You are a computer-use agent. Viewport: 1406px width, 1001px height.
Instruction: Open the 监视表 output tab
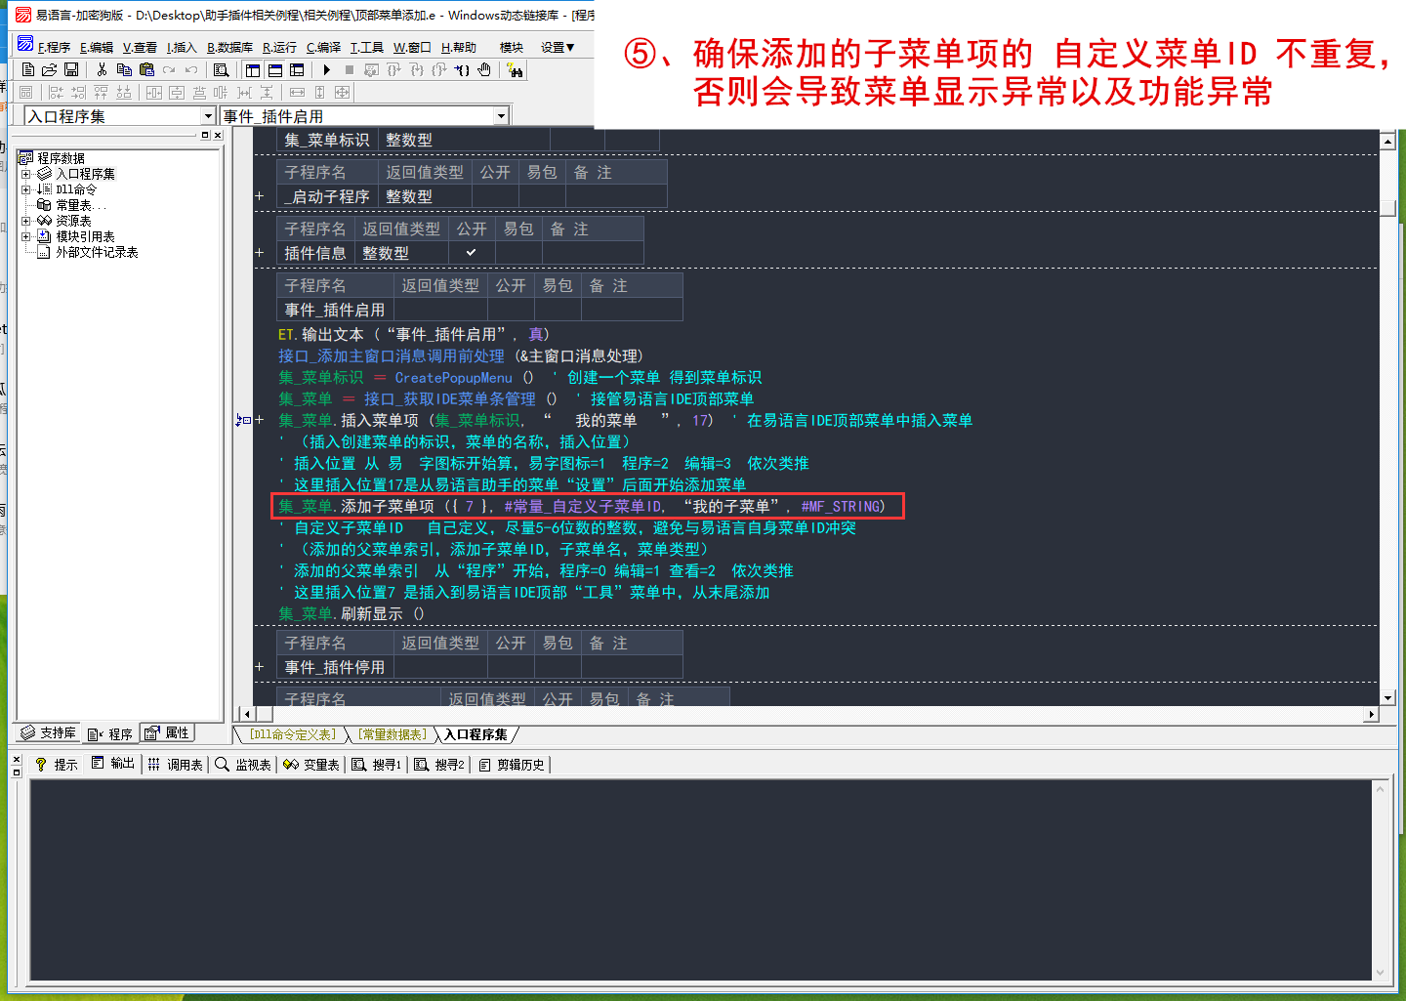click(x=243, y=765)
